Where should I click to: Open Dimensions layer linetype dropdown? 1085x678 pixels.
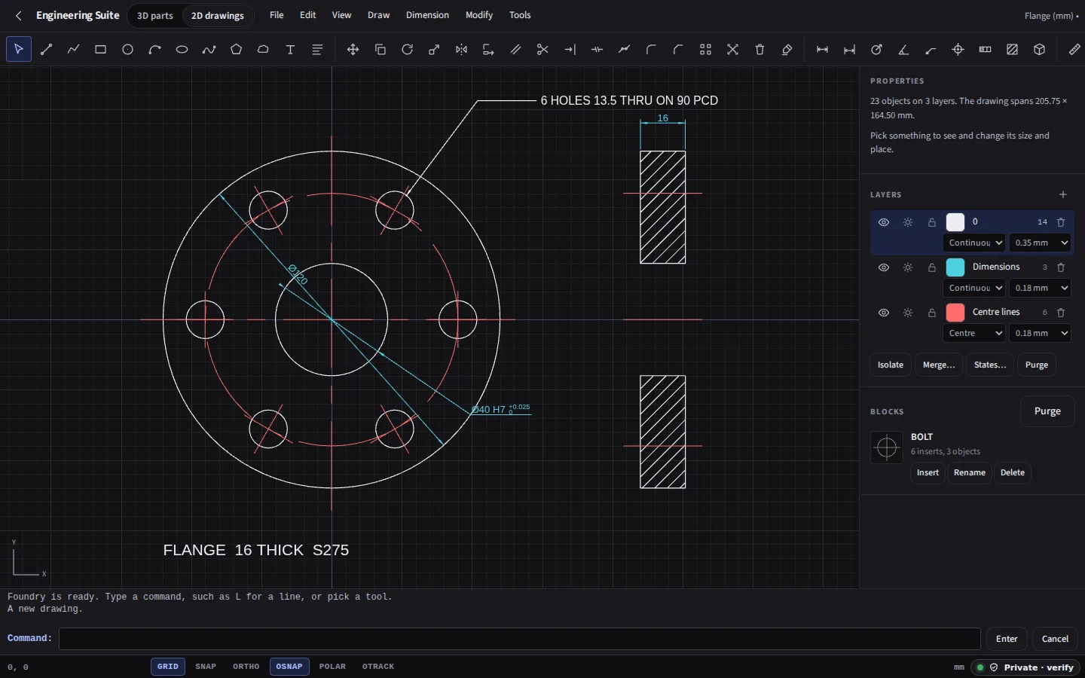click(x=974, y=288)
